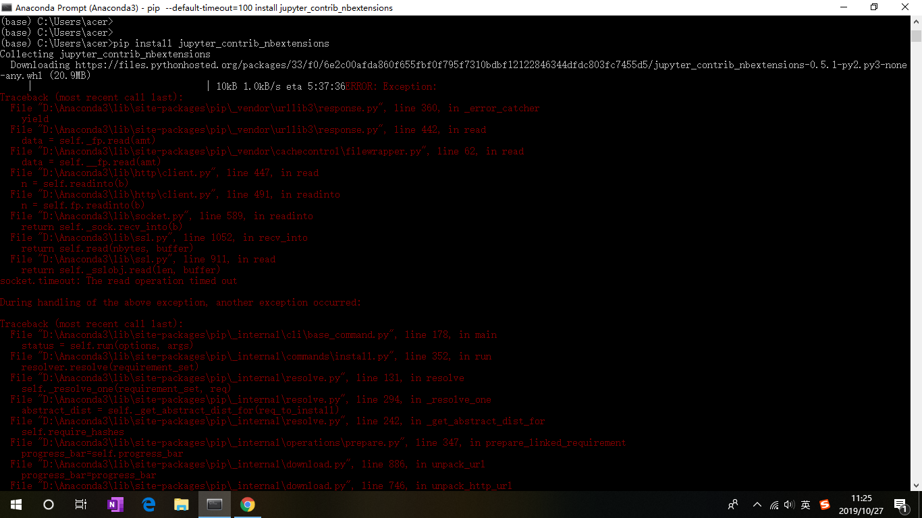922x518 pixels.
Task: Open the volume control in tray
Action: [789, 505]
